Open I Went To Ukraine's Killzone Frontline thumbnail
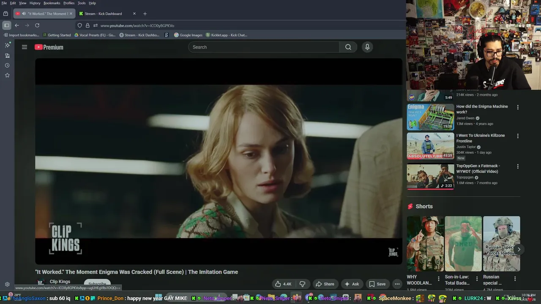The width and height of the screenshot is (541, 304). pos(430,146)
